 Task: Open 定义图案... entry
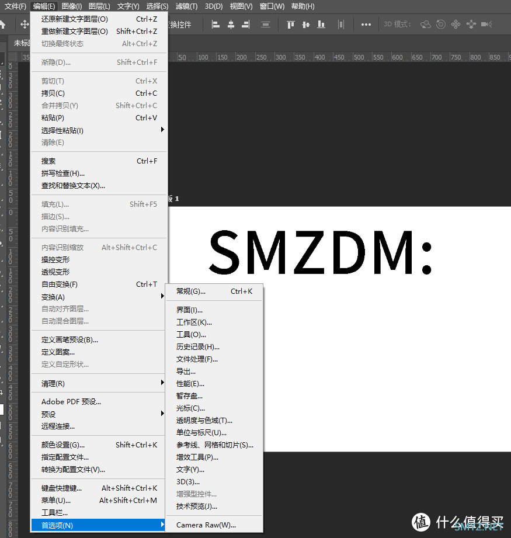[x=99, y=352]
